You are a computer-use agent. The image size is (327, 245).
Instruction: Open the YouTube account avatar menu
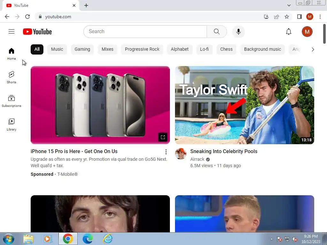307,32
